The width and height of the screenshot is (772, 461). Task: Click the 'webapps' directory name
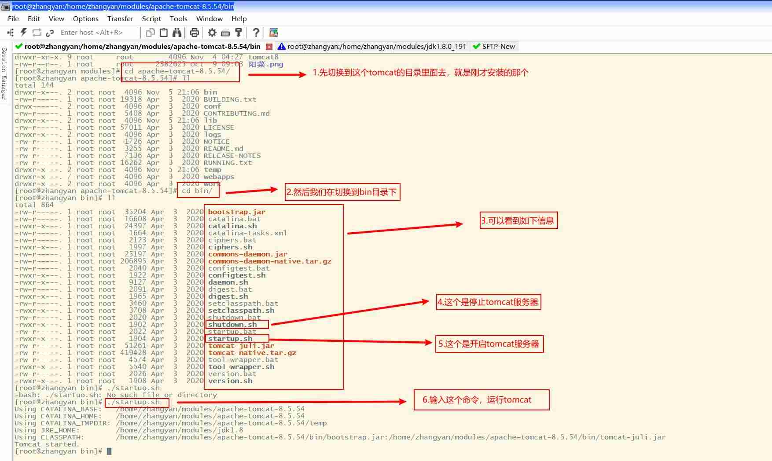(x=219, y=177)
